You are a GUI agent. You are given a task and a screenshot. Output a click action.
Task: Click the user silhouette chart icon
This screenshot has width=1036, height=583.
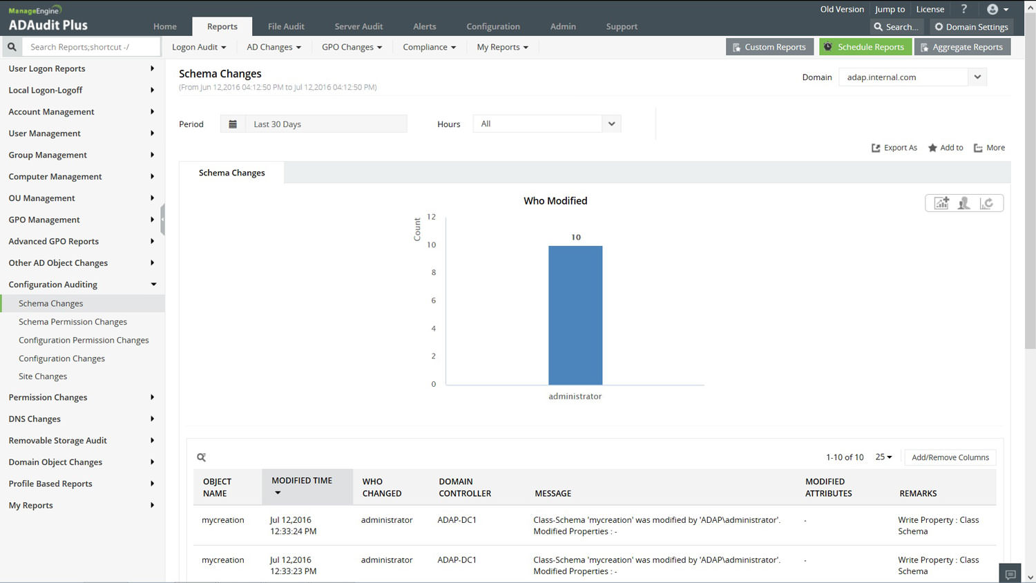pos(964,203)
